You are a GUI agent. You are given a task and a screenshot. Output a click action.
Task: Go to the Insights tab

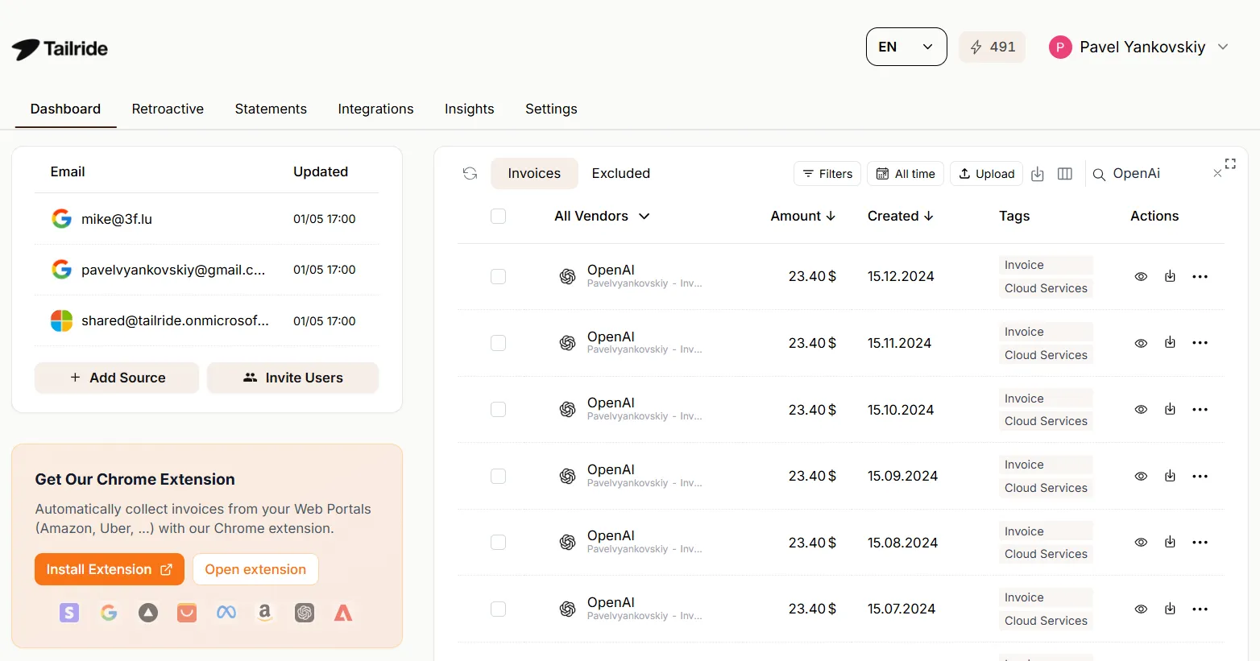click(470, 109)
